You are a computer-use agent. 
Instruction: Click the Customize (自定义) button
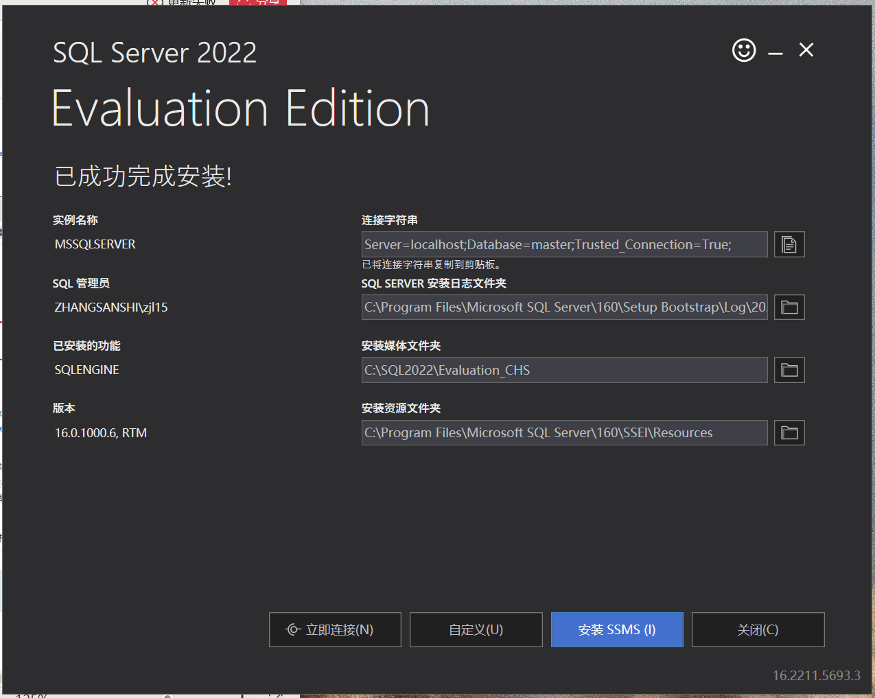tap(476, 629)
